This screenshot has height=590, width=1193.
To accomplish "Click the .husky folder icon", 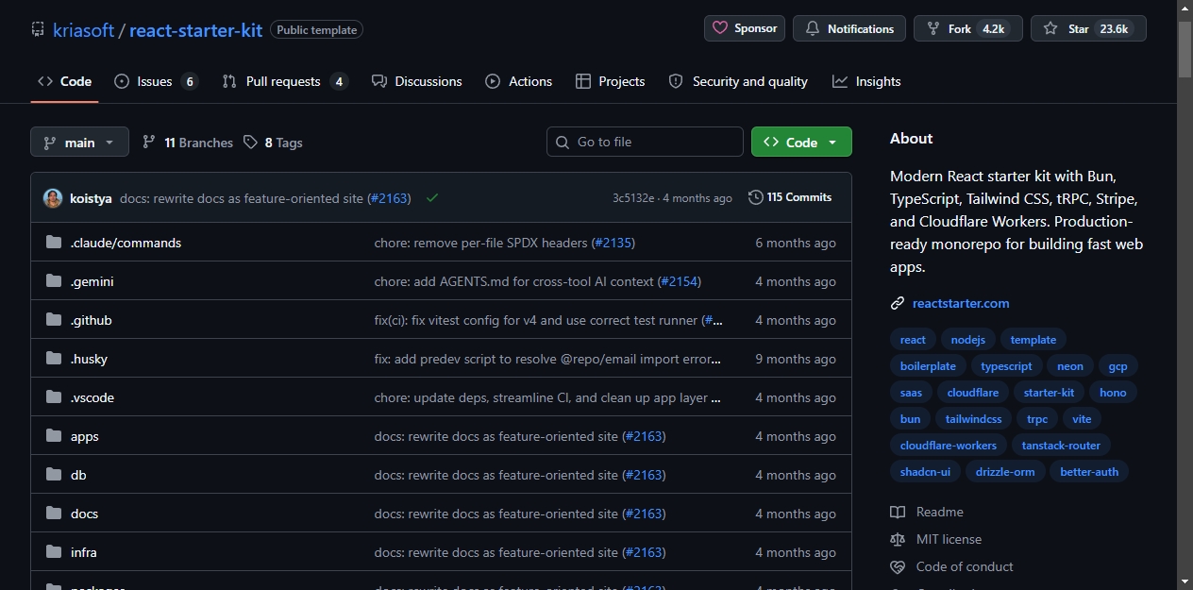I will point(54,359).
